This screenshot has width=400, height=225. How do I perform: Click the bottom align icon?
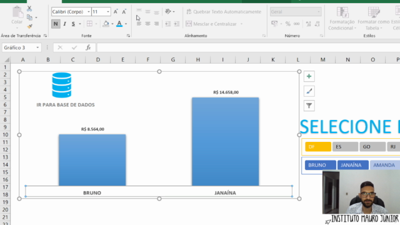click(x=157, y=12)
